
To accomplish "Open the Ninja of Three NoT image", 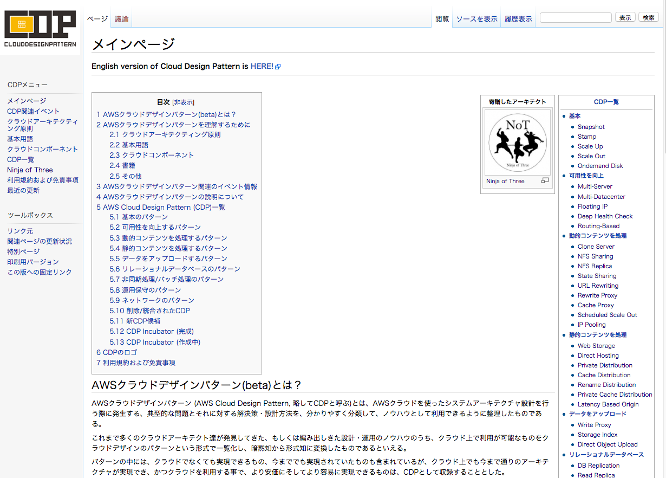I will [x=518, y=142].
